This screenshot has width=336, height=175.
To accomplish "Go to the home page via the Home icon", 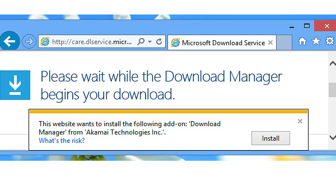I will [x=302, y=41].
